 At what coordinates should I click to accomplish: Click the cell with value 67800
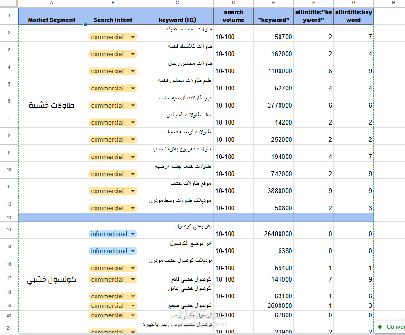tap(273, 315)
